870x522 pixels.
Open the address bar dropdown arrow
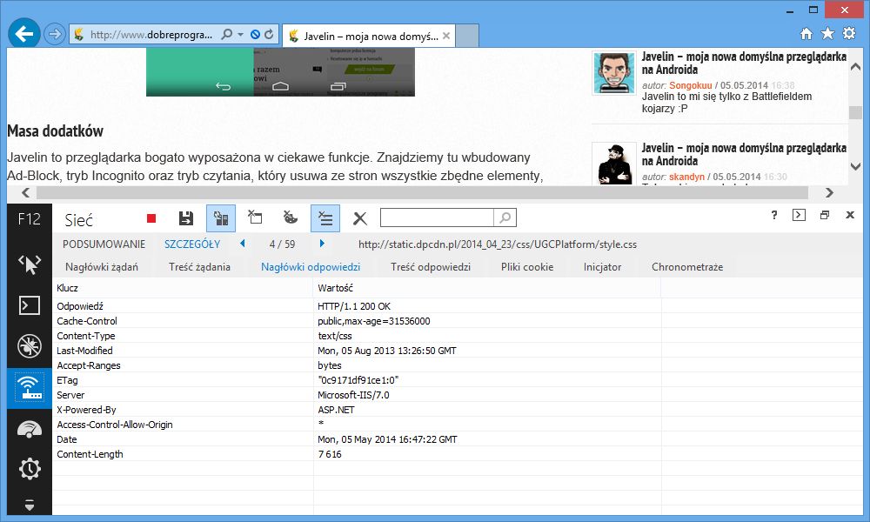[240, 35]
